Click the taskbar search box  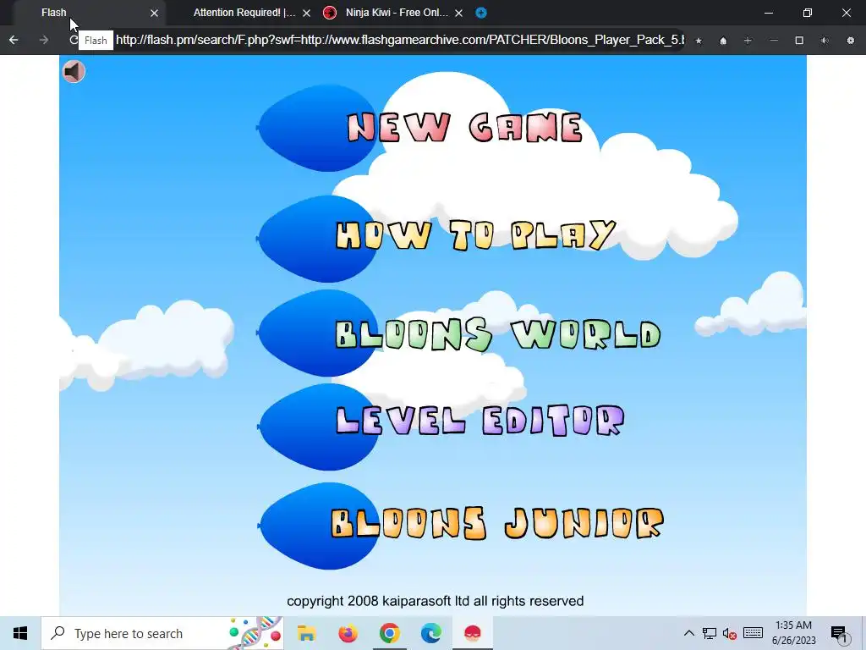162,633
